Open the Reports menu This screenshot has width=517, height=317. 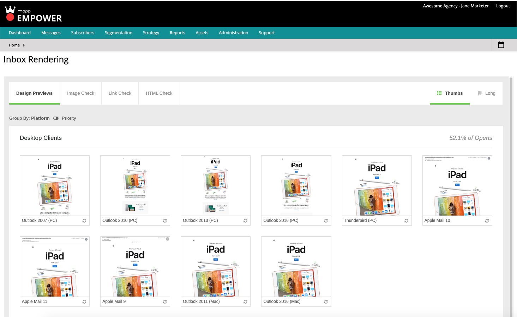pyautogui.click(x=177, y=33)
